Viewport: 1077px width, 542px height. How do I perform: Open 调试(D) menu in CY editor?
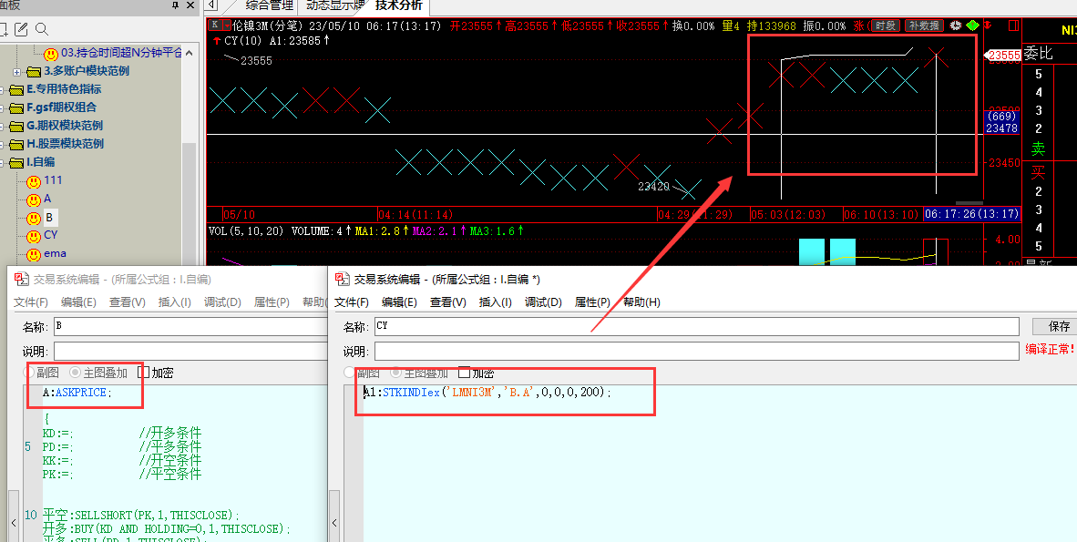click(x=543, y=302)
